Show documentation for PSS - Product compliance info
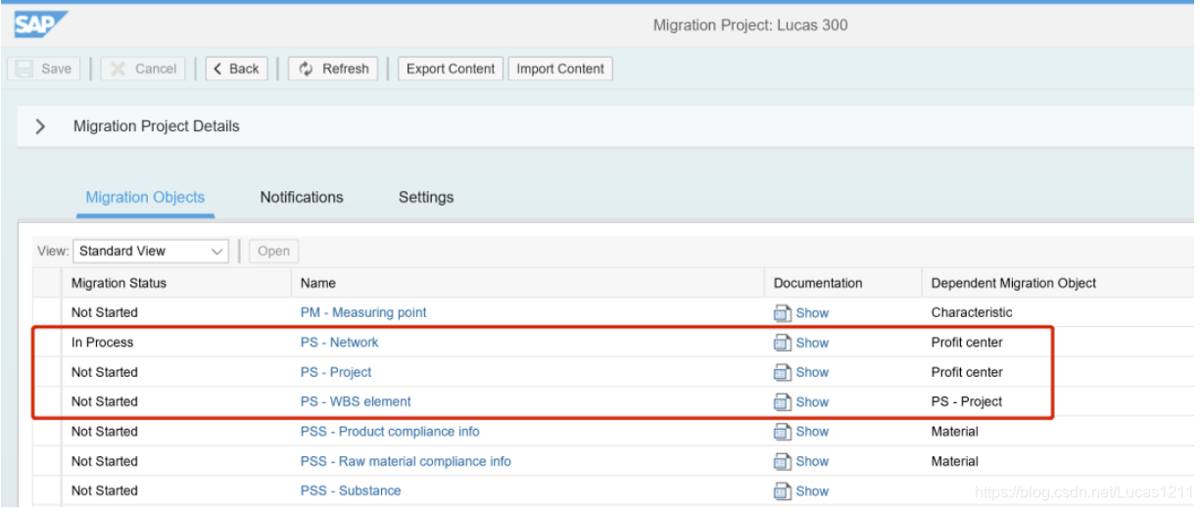The height and width of the screenshot is (510, 1201). [x=812, y=432]
